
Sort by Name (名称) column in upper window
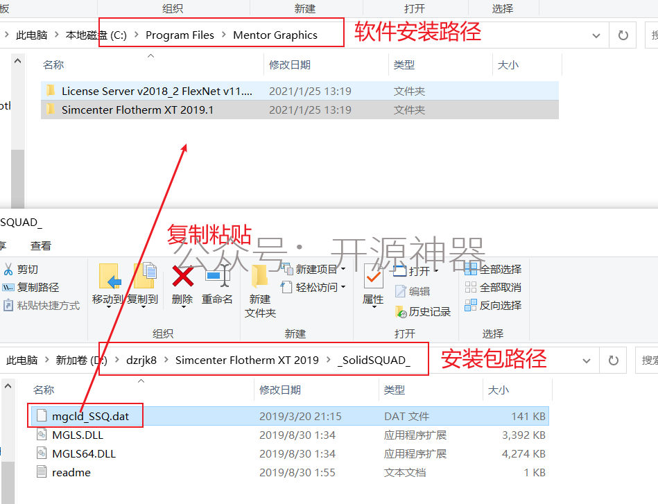pos(53,64)
